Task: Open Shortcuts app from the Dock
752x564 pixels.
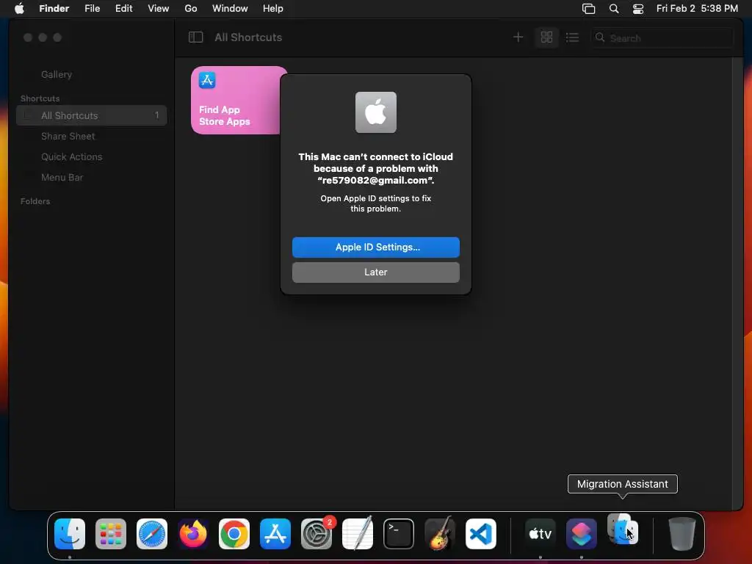Action: click(582, 534)
